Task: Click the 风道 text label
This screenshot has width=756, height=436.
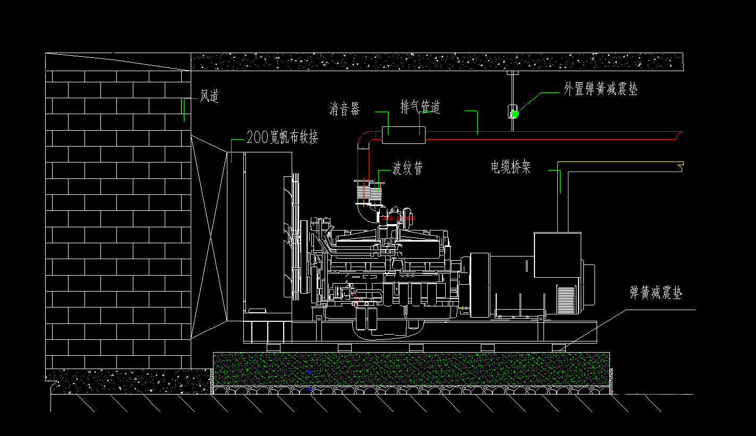Action: 209,97
